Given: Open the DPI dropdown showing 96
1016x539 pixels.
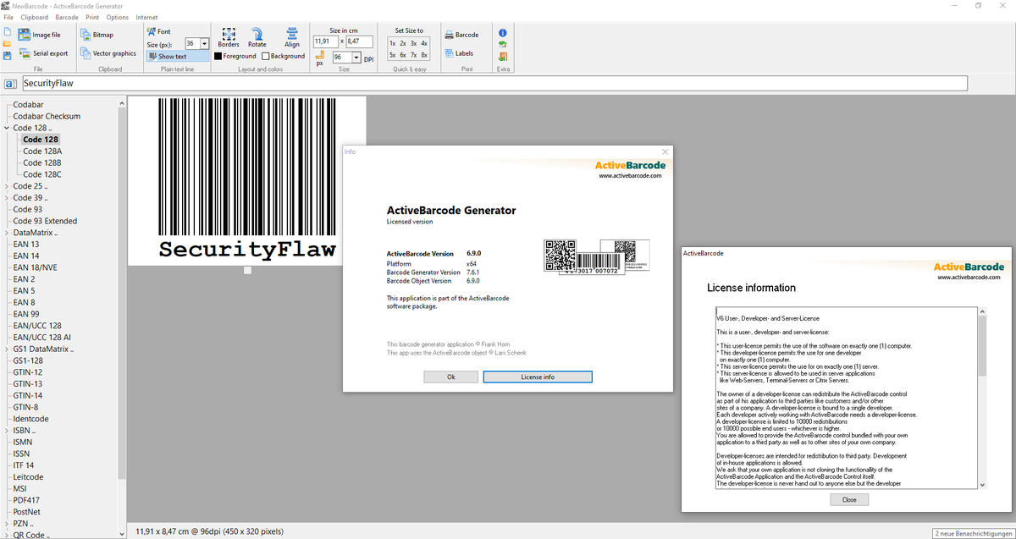Looking at the screenshot, I should point(357,58).
